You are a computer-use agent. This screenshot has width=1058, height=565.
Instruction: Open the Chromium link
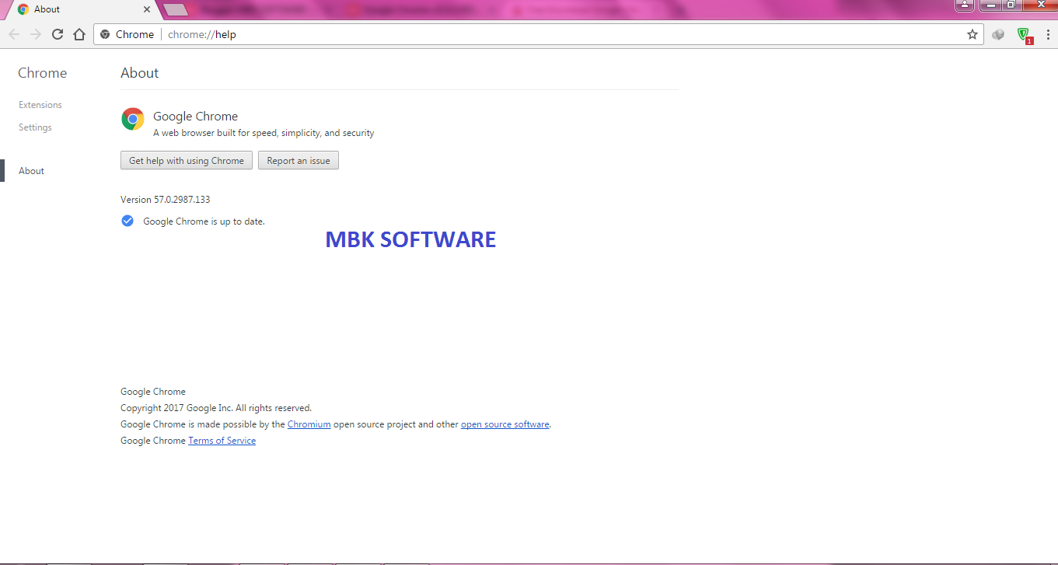pyautogui.click(x=309, y=424)
